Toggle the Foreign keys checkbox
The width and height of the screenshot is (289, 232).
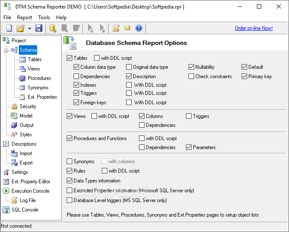pyautogui.click(x=76, y=103)
